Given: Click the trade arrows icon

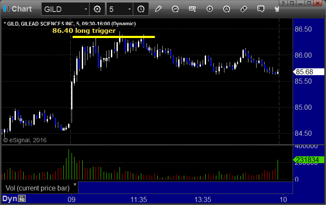Looking at the screenshot, I should [x=243, y=9].
